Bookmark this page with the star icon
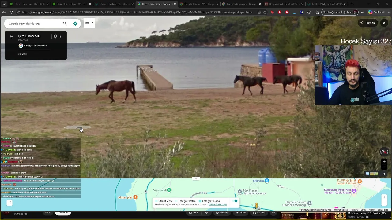Screen dimensions: 392x220 [x=265, y=12]
